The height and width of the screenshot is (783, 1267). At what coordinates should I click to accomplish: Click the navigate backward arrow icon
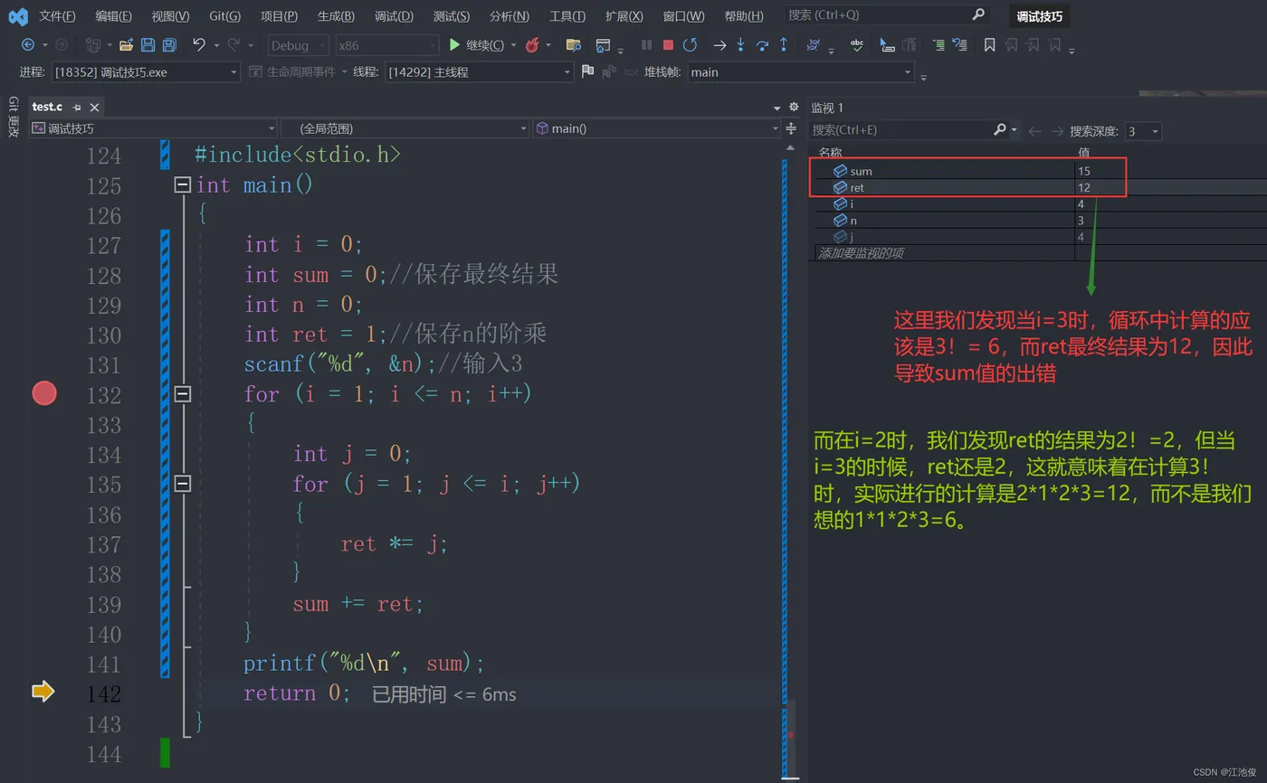(x=28, y=44)
